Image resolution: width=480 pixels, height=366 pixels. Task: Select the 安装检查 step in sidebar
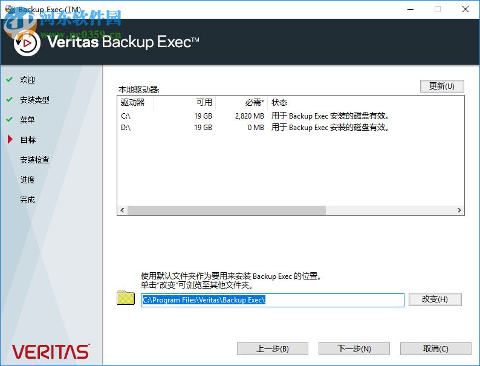coord(34,160)
